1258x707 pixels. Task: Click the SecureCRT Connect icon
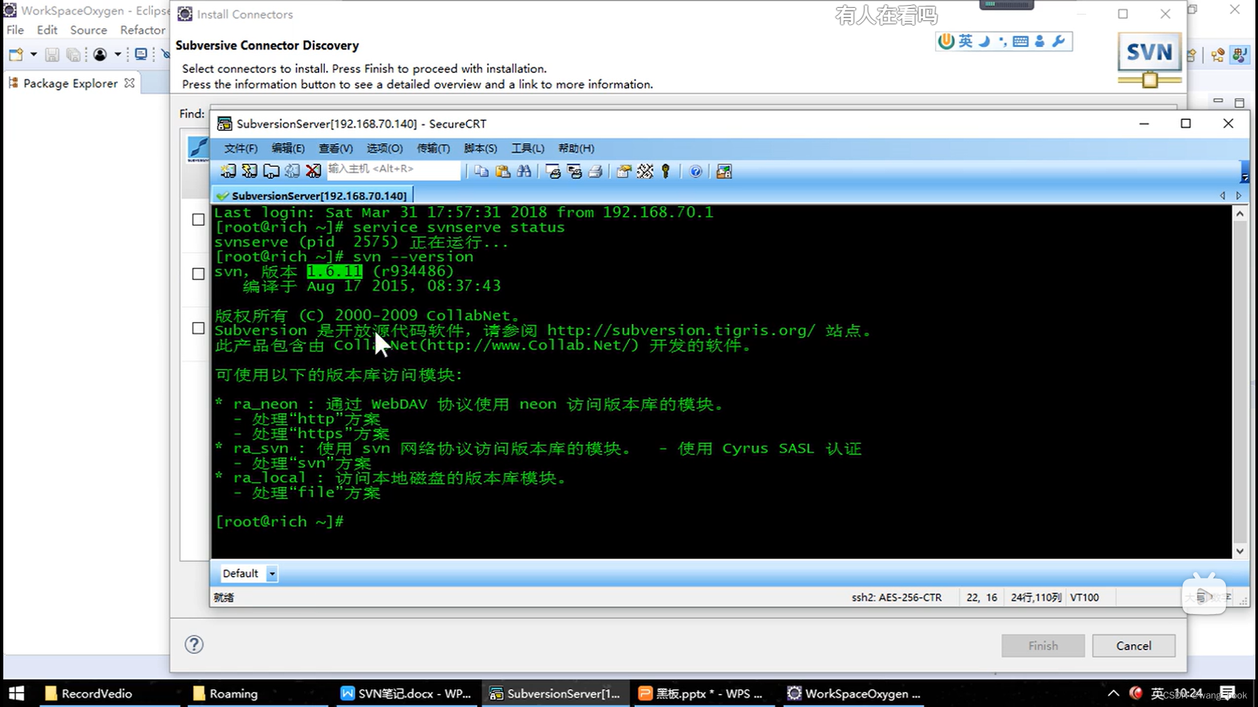coord(228,172)
